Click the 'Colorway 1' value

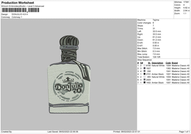[x=17, y=17]
